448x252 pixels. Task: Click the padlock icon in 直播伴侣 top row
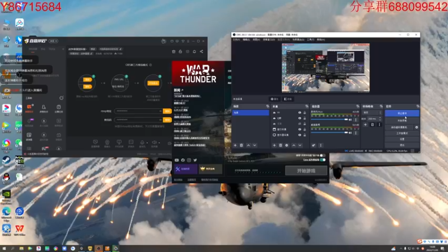click(180, 52)
